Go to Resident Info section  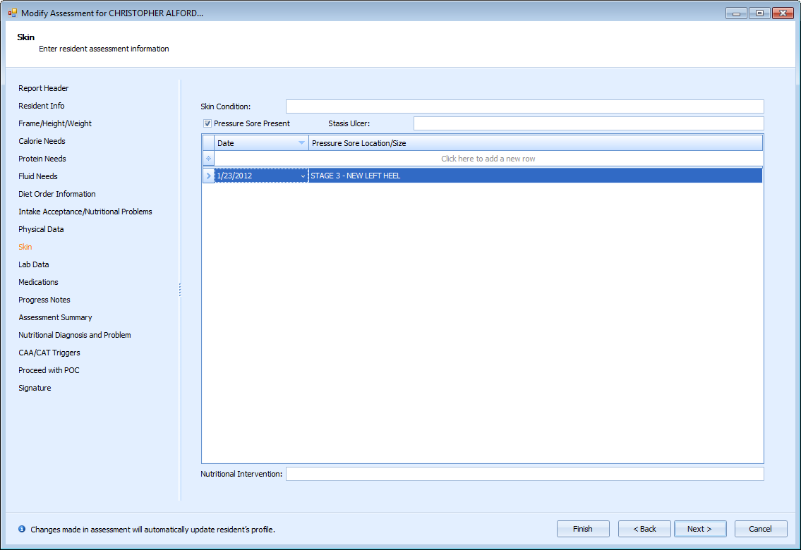(42, 106)
